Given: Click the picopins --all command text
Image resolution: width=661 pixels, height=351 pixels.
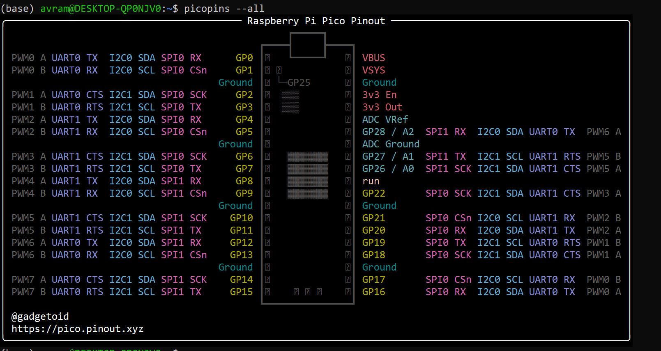Looking at the screenshot, I should click(224, 9).
